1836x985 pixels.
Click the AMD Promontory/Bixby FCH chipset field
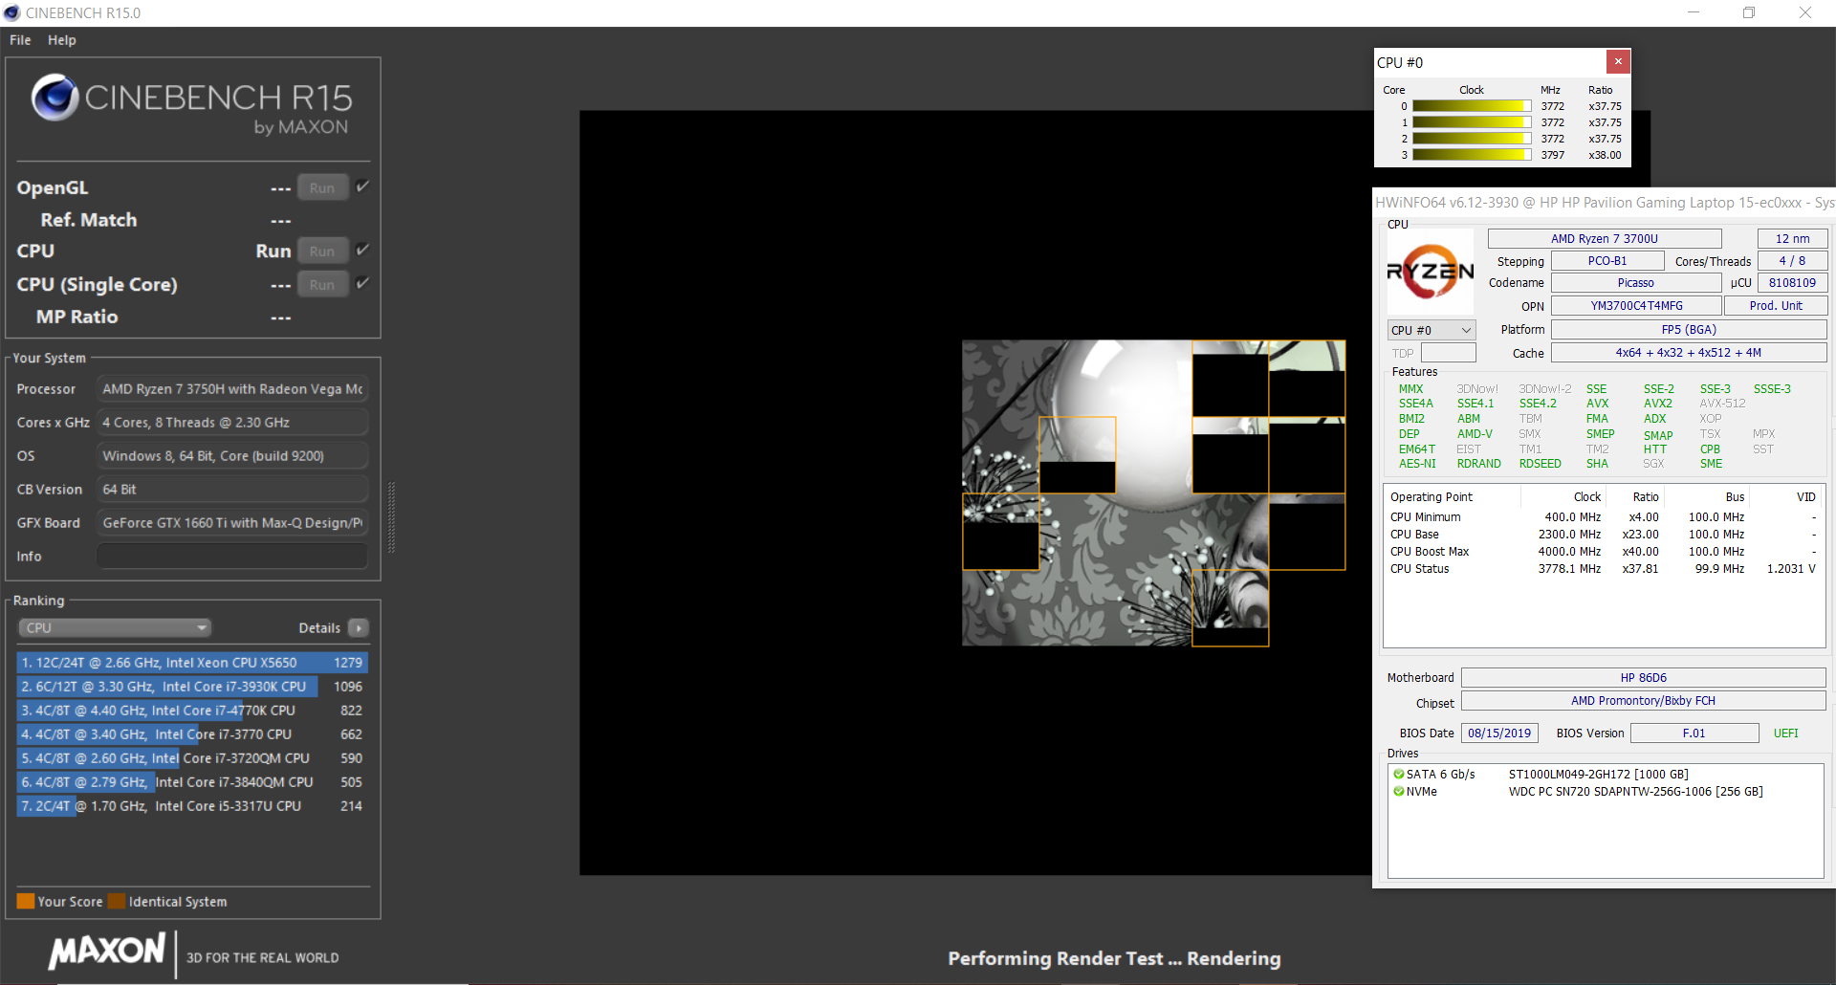[1644, 701]
